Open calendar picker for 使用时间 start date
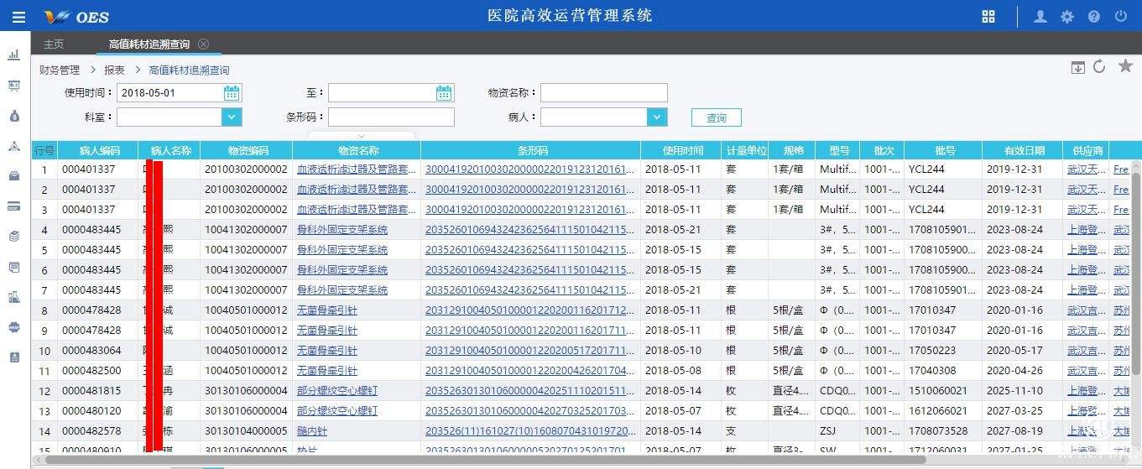The image size is (1142, 469). pos(232,93)
